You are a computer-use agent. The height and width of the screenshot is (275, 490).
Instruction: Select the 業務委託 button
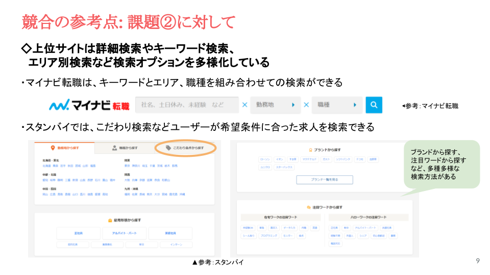(x=107, y=245)
